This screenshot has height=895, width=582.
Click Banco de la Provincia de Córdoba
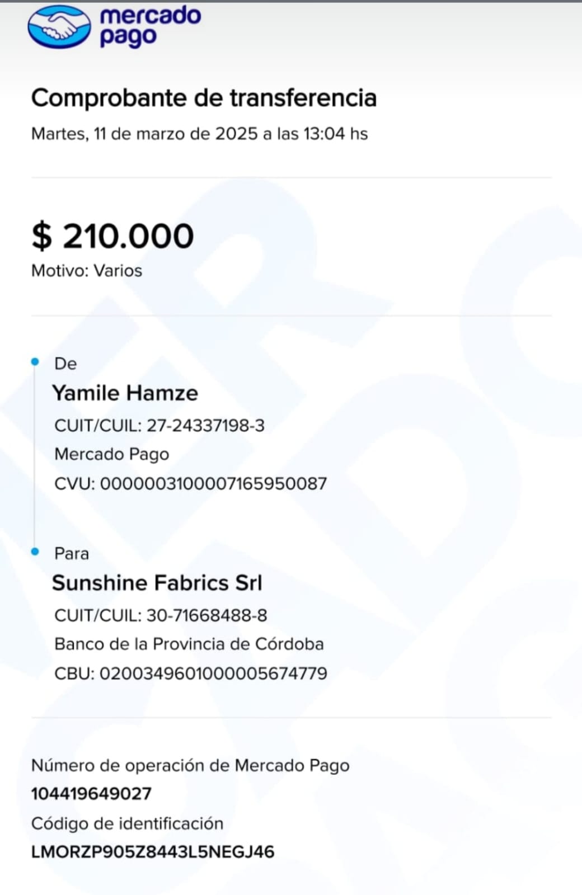[189, 644]
